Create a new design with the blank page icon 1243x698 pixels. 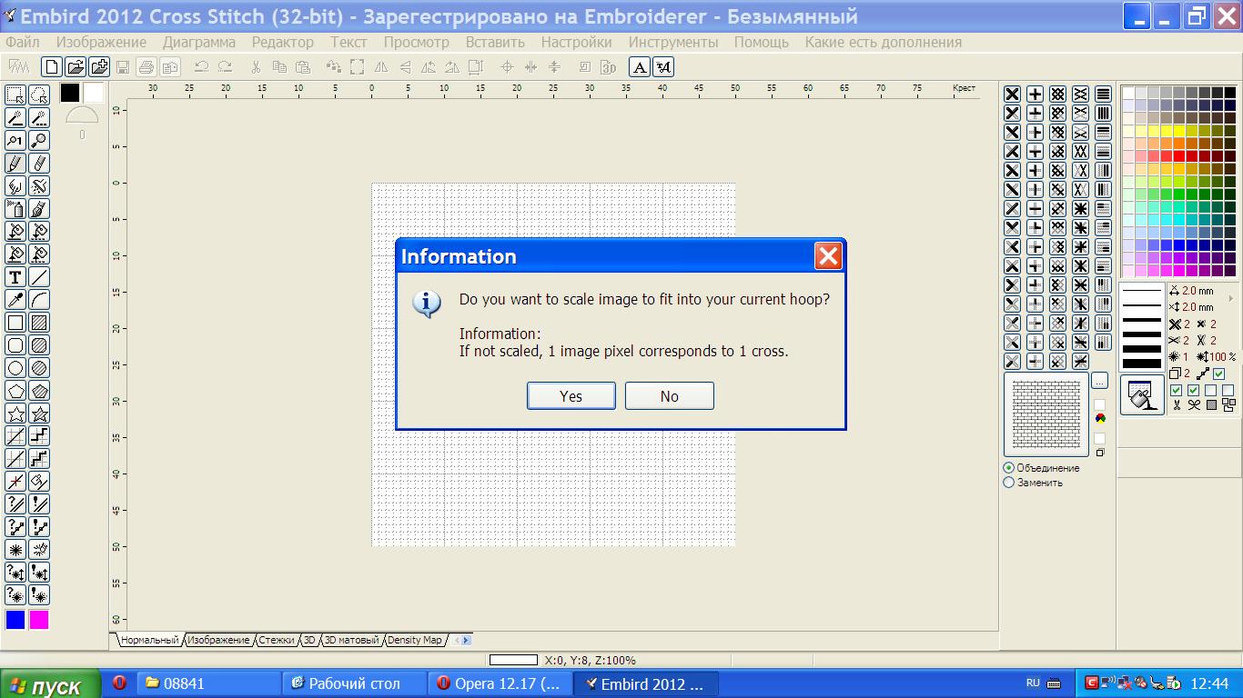[x=52, y=66]
